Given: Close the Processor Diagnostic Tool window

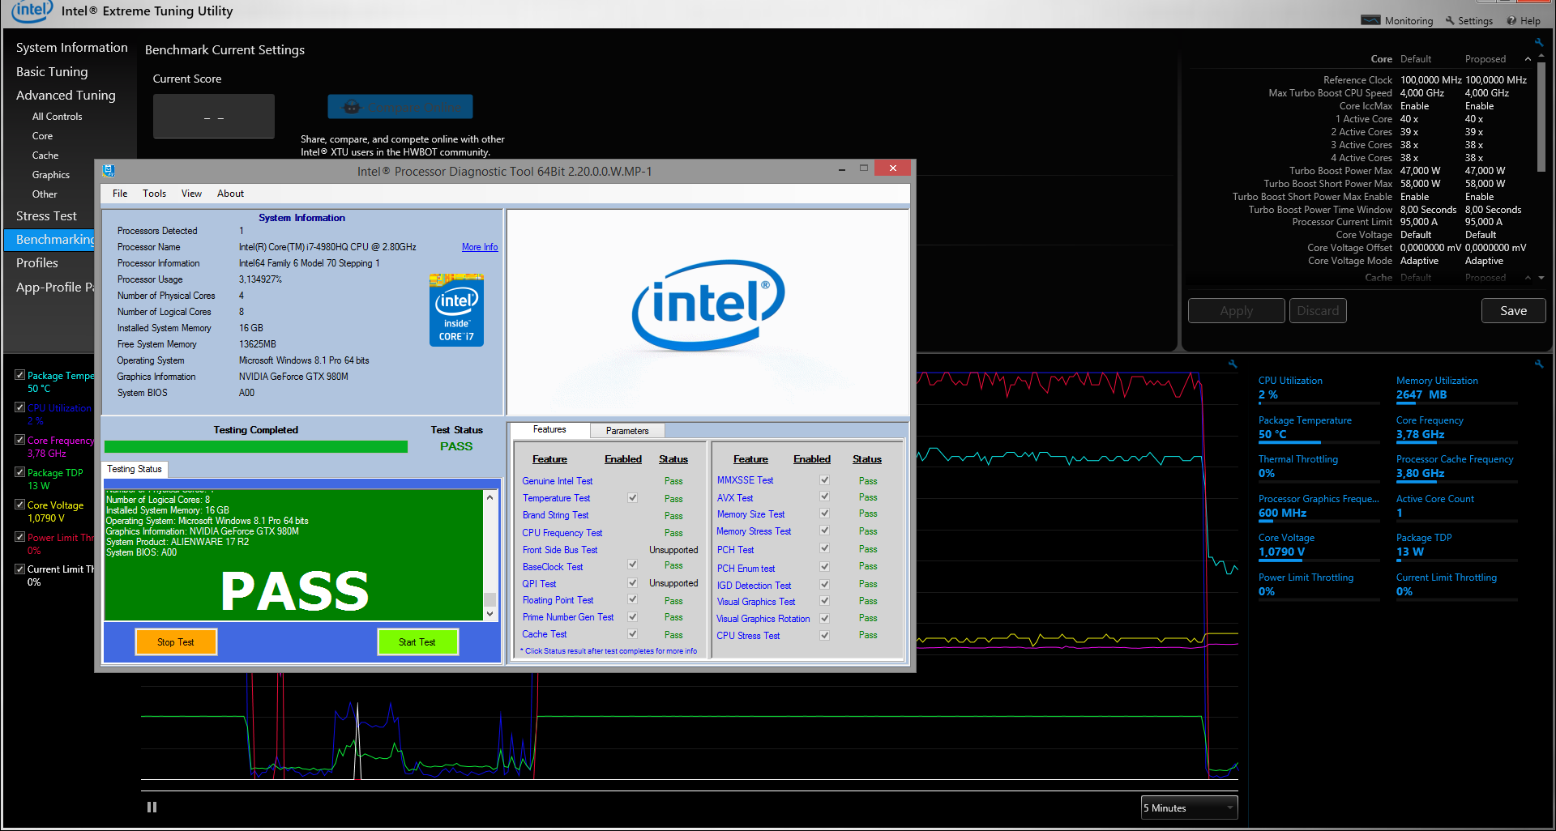Looking at the screenshot, I should pos(893,168).
